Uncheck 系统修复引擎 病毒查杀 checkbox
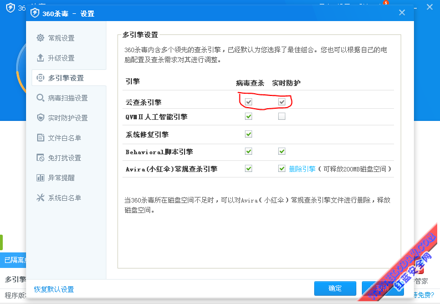 (x=248, y=134)
